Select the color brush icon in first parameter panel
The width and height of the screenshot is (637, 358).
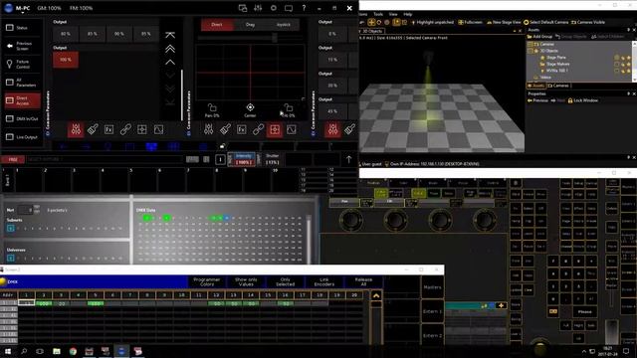(x=93, y=129)
